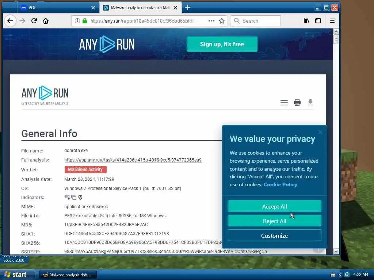The width and height of the screenshot is (374, 280).
Task: Click the vertical scrollbar thumb
Action: [x=336, y=39]
